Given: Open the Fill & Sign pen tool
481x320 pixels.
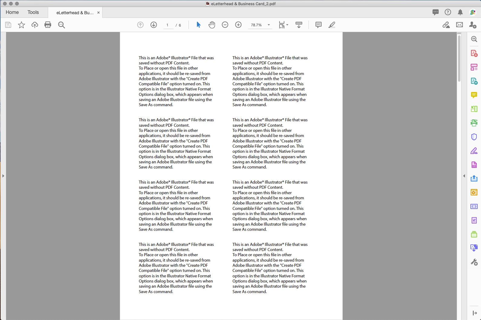Looking at the screenshot, I should coord(474,151).
